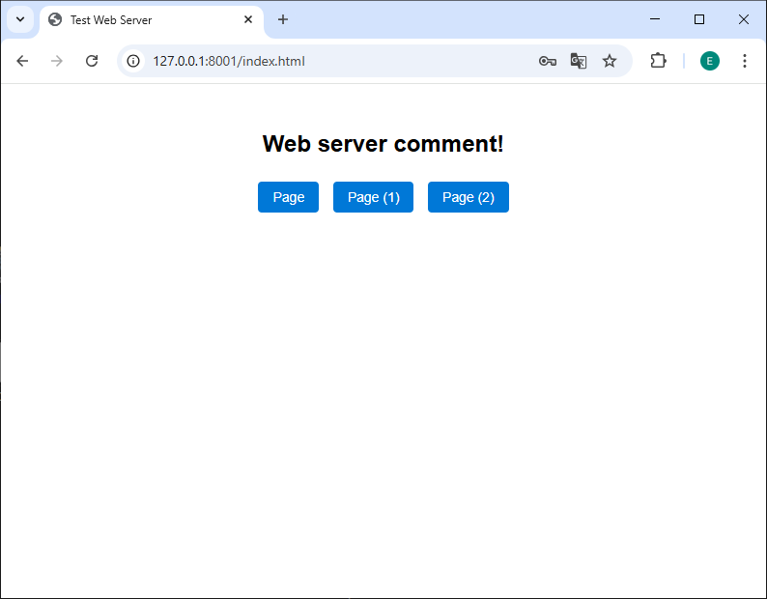Close the Test Web Server tab
This screenshot has width=767, height=599.
[248, 19]
